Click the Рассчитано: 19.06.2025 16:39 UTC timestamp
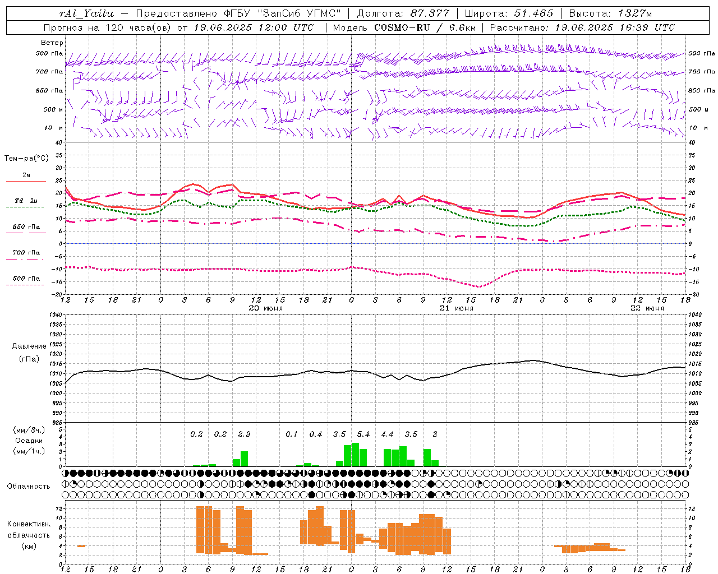Viewport: 718px width, 574px height. 582,27
